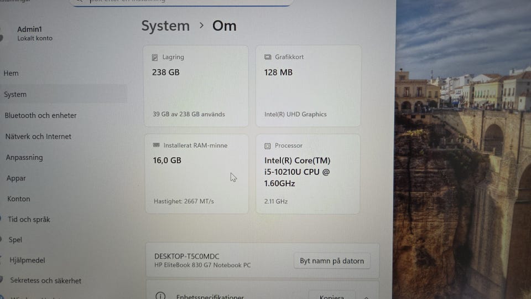
Task: Click the Processor chip icon
Action: click(x=268, y=146)
